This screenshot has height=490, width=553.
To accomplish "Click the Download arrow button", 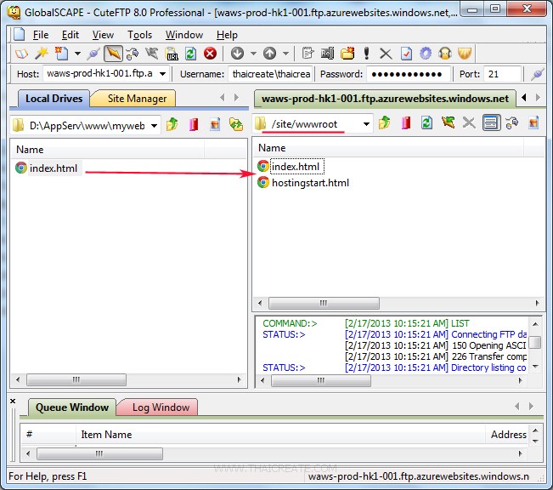I will click(x=237, y=54).
